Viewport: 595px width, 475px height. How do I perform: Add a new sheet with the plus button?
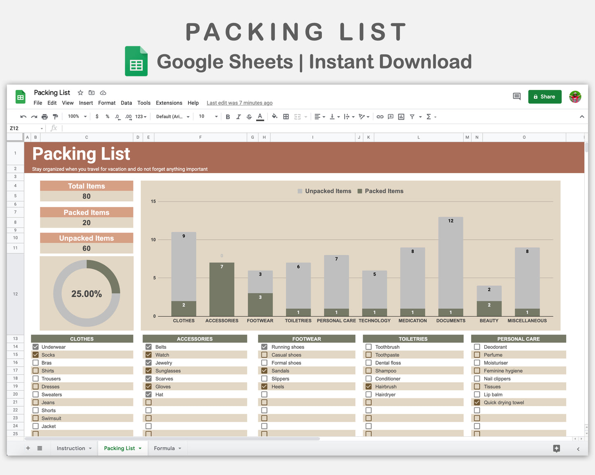point(28,448)
